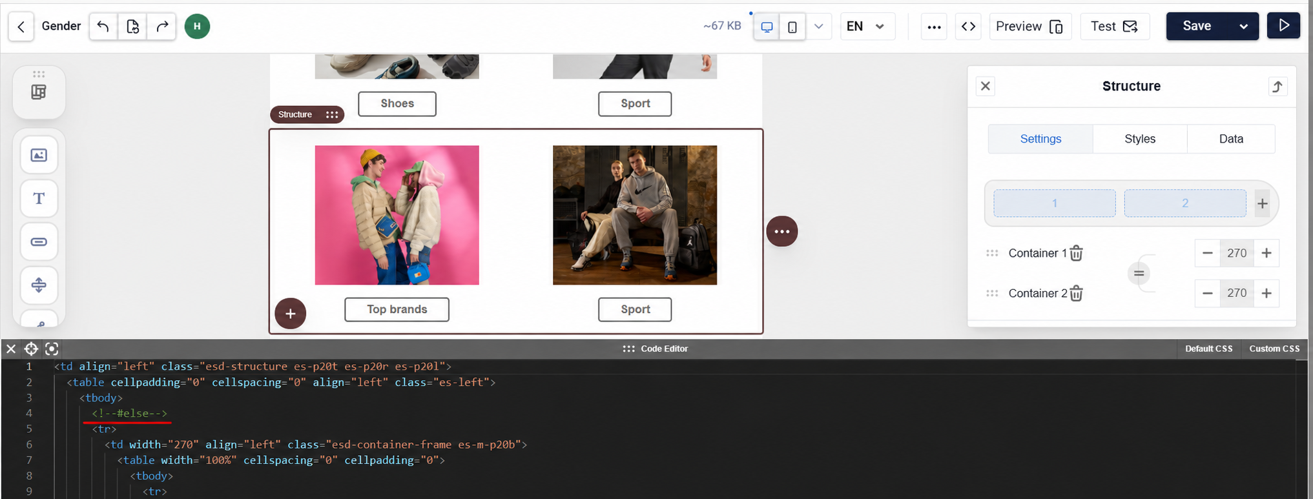The height and width of the screenshot is (499, 1313).
Task: Redo the last change
Action: click(162, 26)
